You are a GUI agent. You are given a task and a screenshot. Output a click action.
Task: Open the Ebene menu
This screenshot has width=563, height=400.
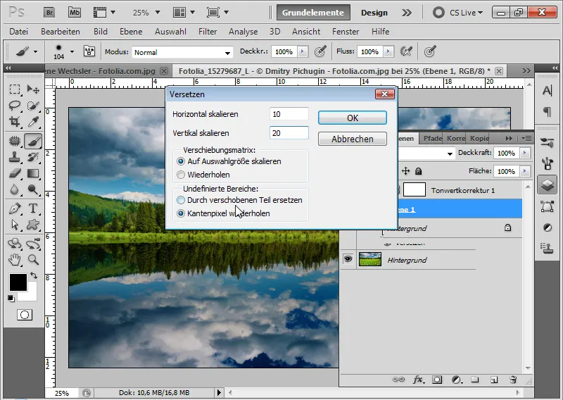131,32
